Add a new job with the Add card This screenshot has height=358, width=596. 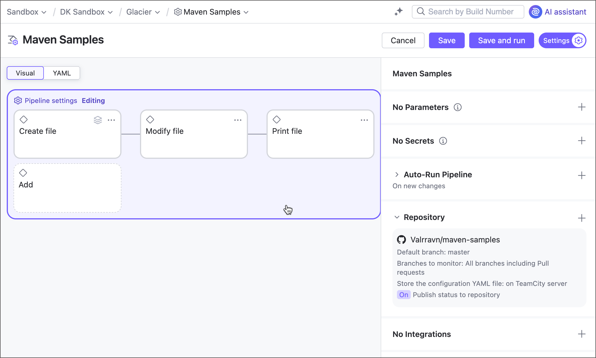click(67, 187)
